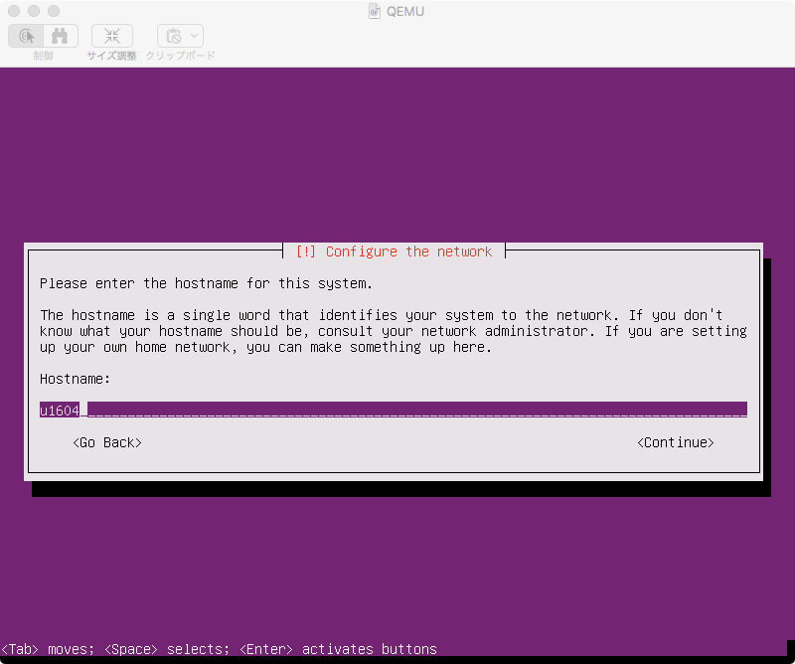The height and width of the screenshot is (664, 795).
Task: Click the control mode cursor icon
Action: [26, 36]
